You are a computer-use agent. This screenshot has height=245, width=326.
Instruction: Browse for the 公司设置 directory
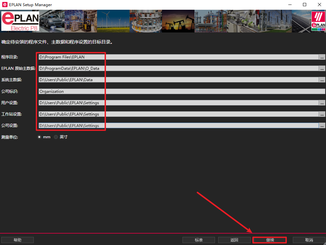tap(322, 126)
